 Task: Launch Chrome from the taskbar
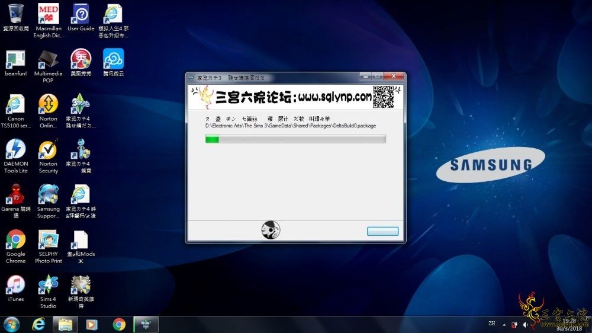pos(119,324)
